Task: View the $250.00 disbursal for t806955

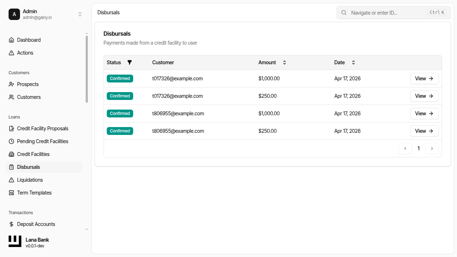Action: point(424,131)
